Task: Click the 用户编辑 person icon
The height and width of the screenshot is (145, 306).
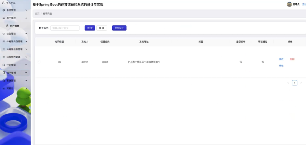Action: pyautogui.click(x=7, y=25)
